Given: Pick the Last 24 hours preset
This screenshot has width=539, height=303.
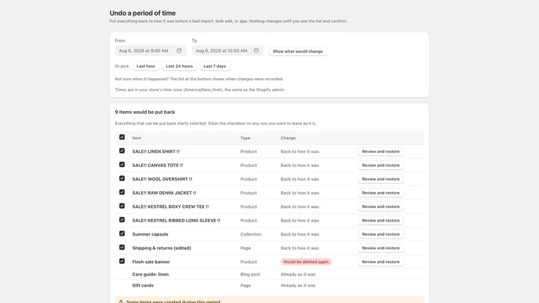Looking at the screenshot, I should click(x=179, y=66).
